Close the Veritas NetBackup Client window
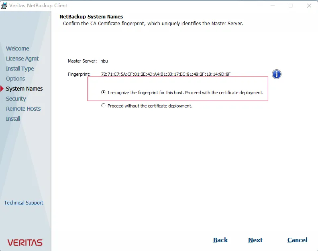This screenshot has width=318, height=251. tap(309, 6)
